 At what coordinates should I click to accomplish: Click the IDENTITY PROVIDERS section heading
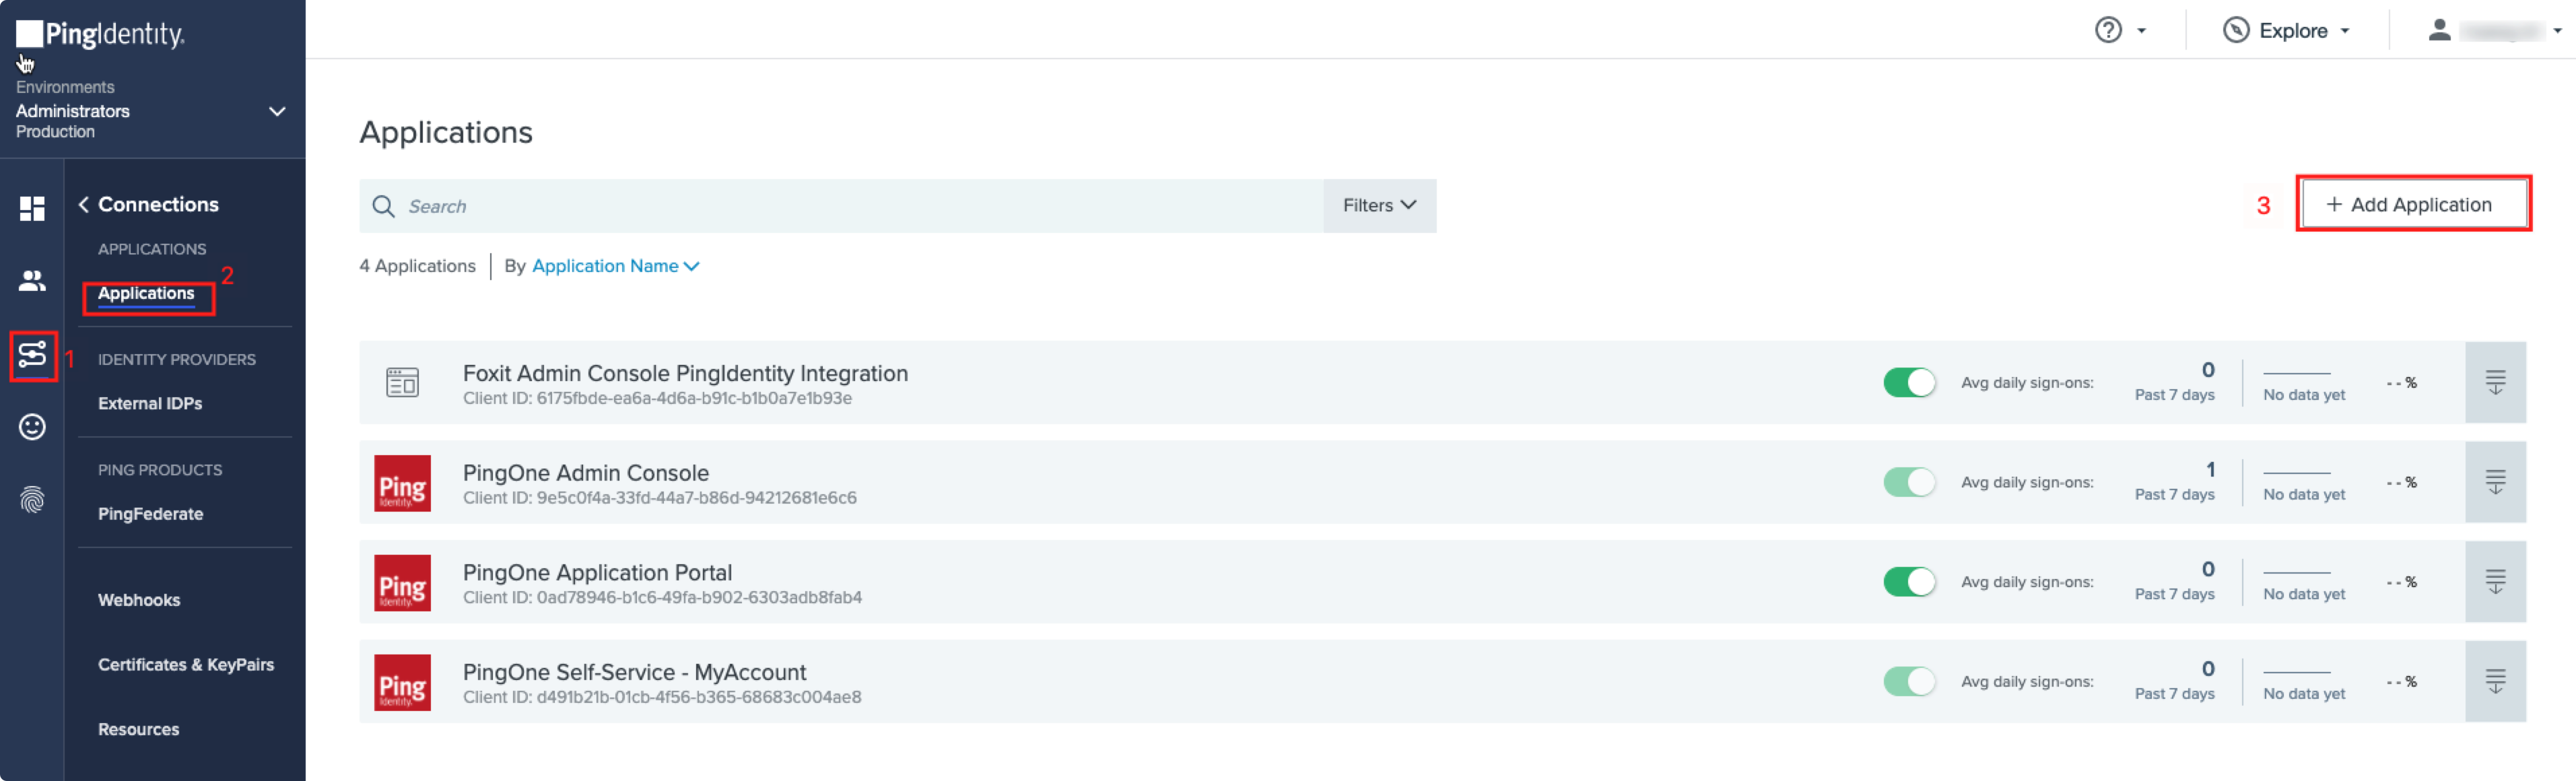click(177, 359)
